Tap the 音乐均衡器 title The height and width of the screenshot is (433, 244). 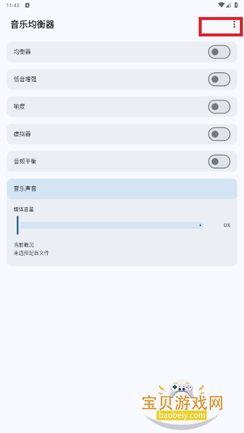click(x=32, y=25)
